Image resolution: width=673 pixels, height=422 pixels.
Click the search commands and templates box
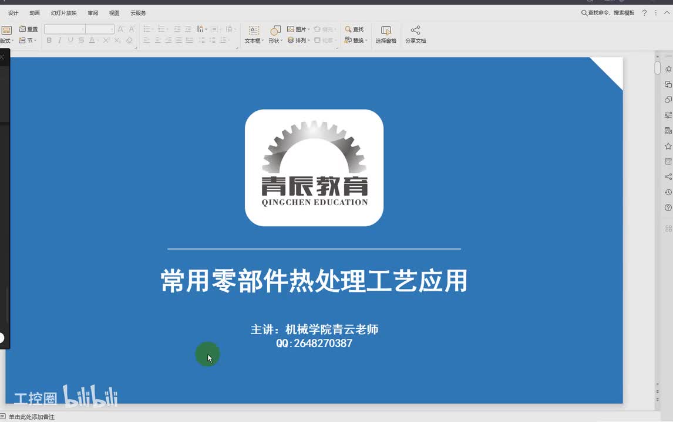[608, 13]
